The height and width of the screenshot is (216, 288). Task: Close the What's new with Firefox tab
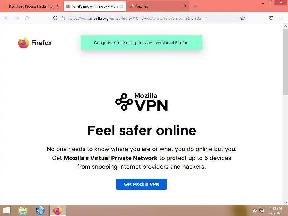point(121,6)
